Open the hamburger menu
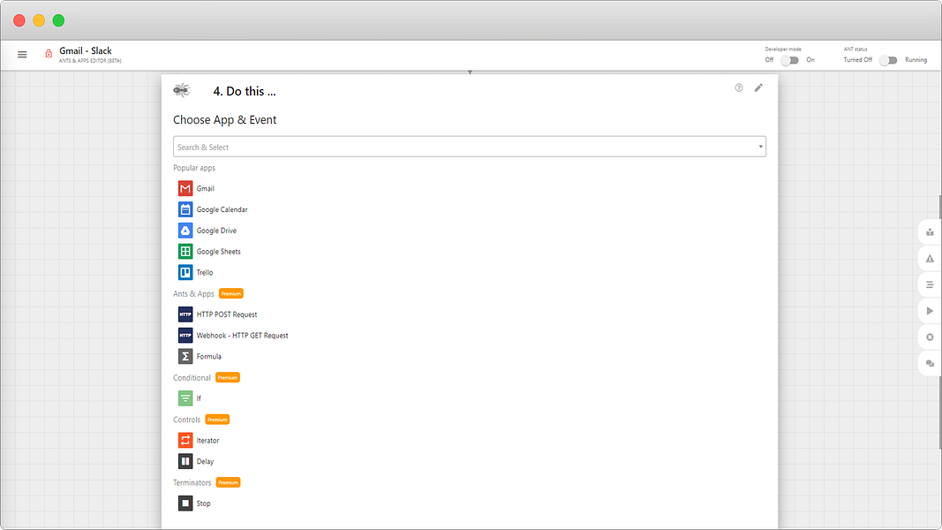Screen dimensions: 942x530 pyautogui.click(x=22, y=55)
